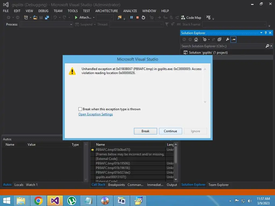Click the New Project toolbar icon

click(x=26, y=17)
